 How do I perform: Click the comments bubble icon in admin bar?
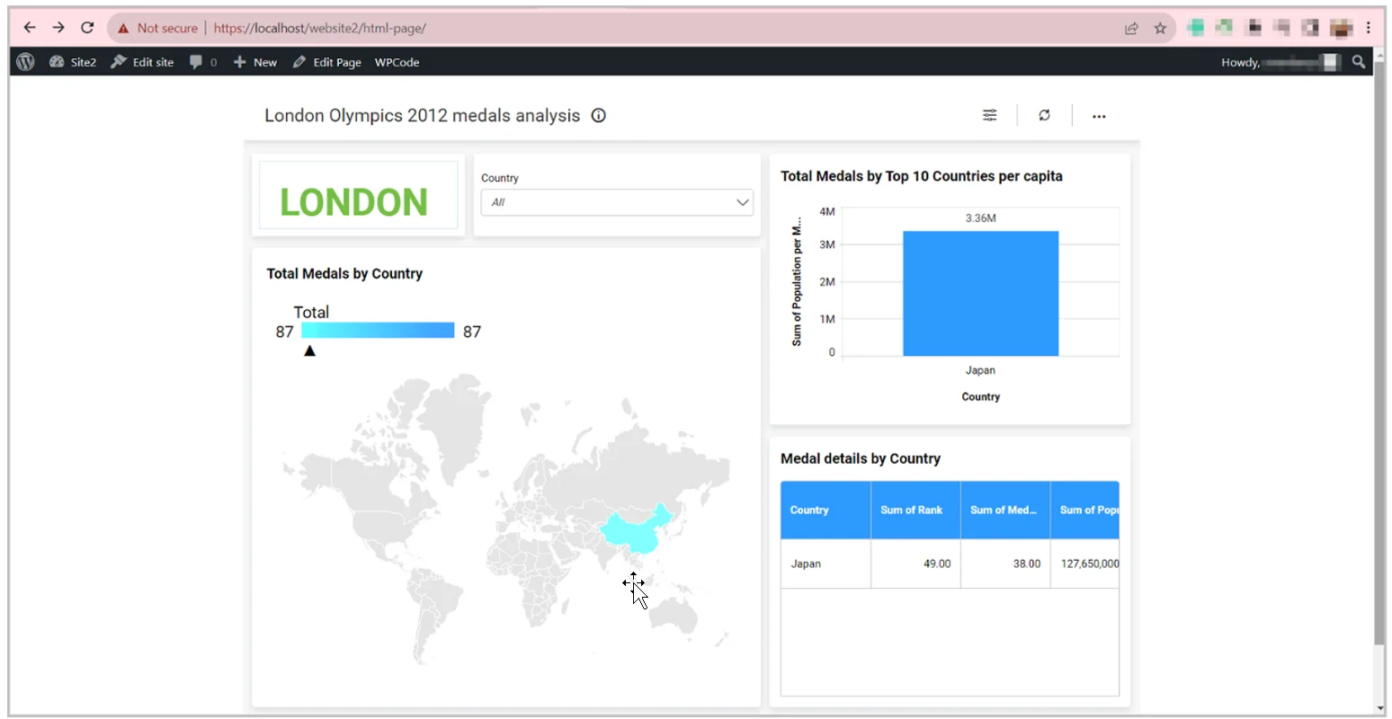pos(196,62)
